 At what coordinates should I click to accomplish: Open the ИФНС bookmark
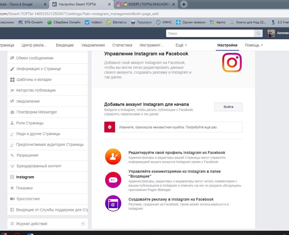164,22
